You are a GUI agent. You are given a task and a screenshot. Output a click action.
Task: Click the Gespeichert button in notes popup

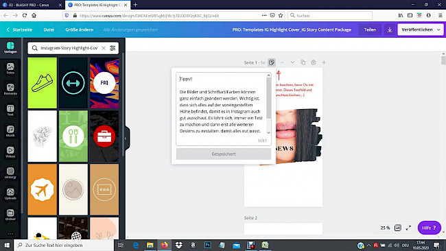(224, 154)
